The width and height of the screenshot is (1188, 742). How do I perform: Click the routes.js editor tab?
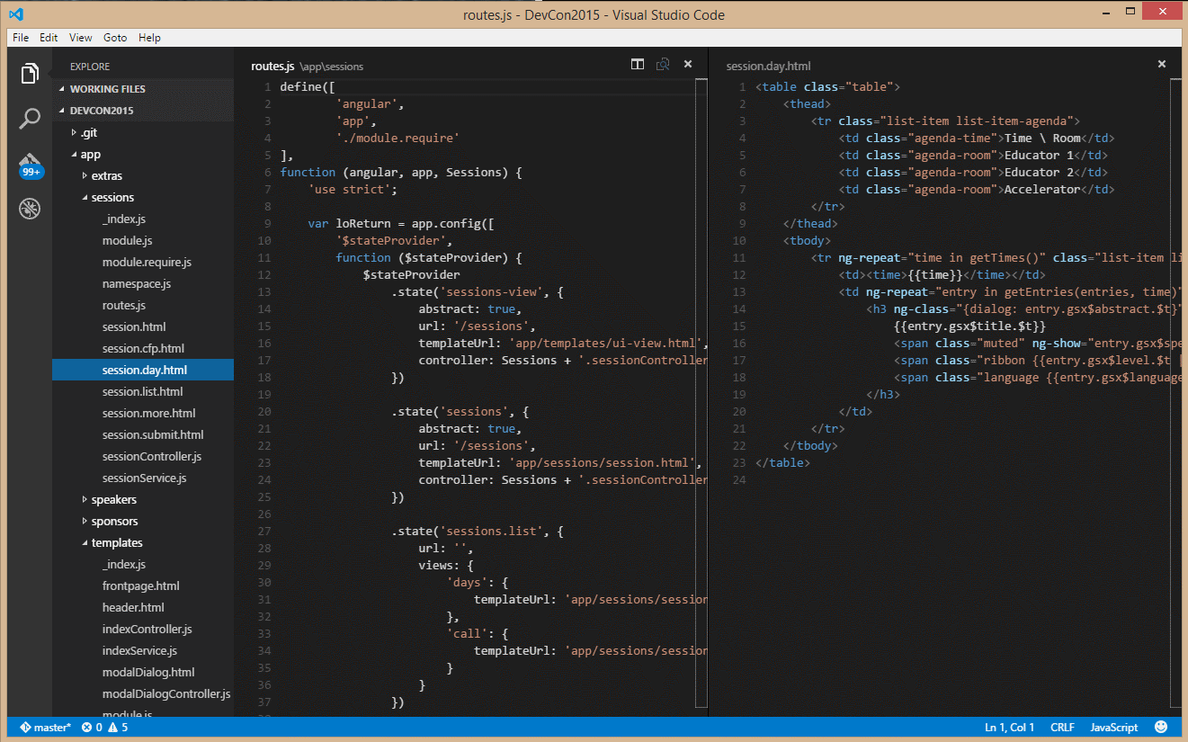pos(272,65)
